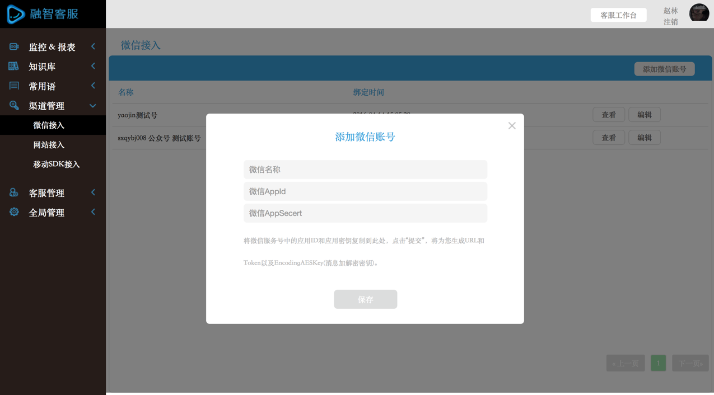Click the 融智客服 logo icon
This screenshot has width=714, height=395.
pyautogui.click(x=16, y=14)
